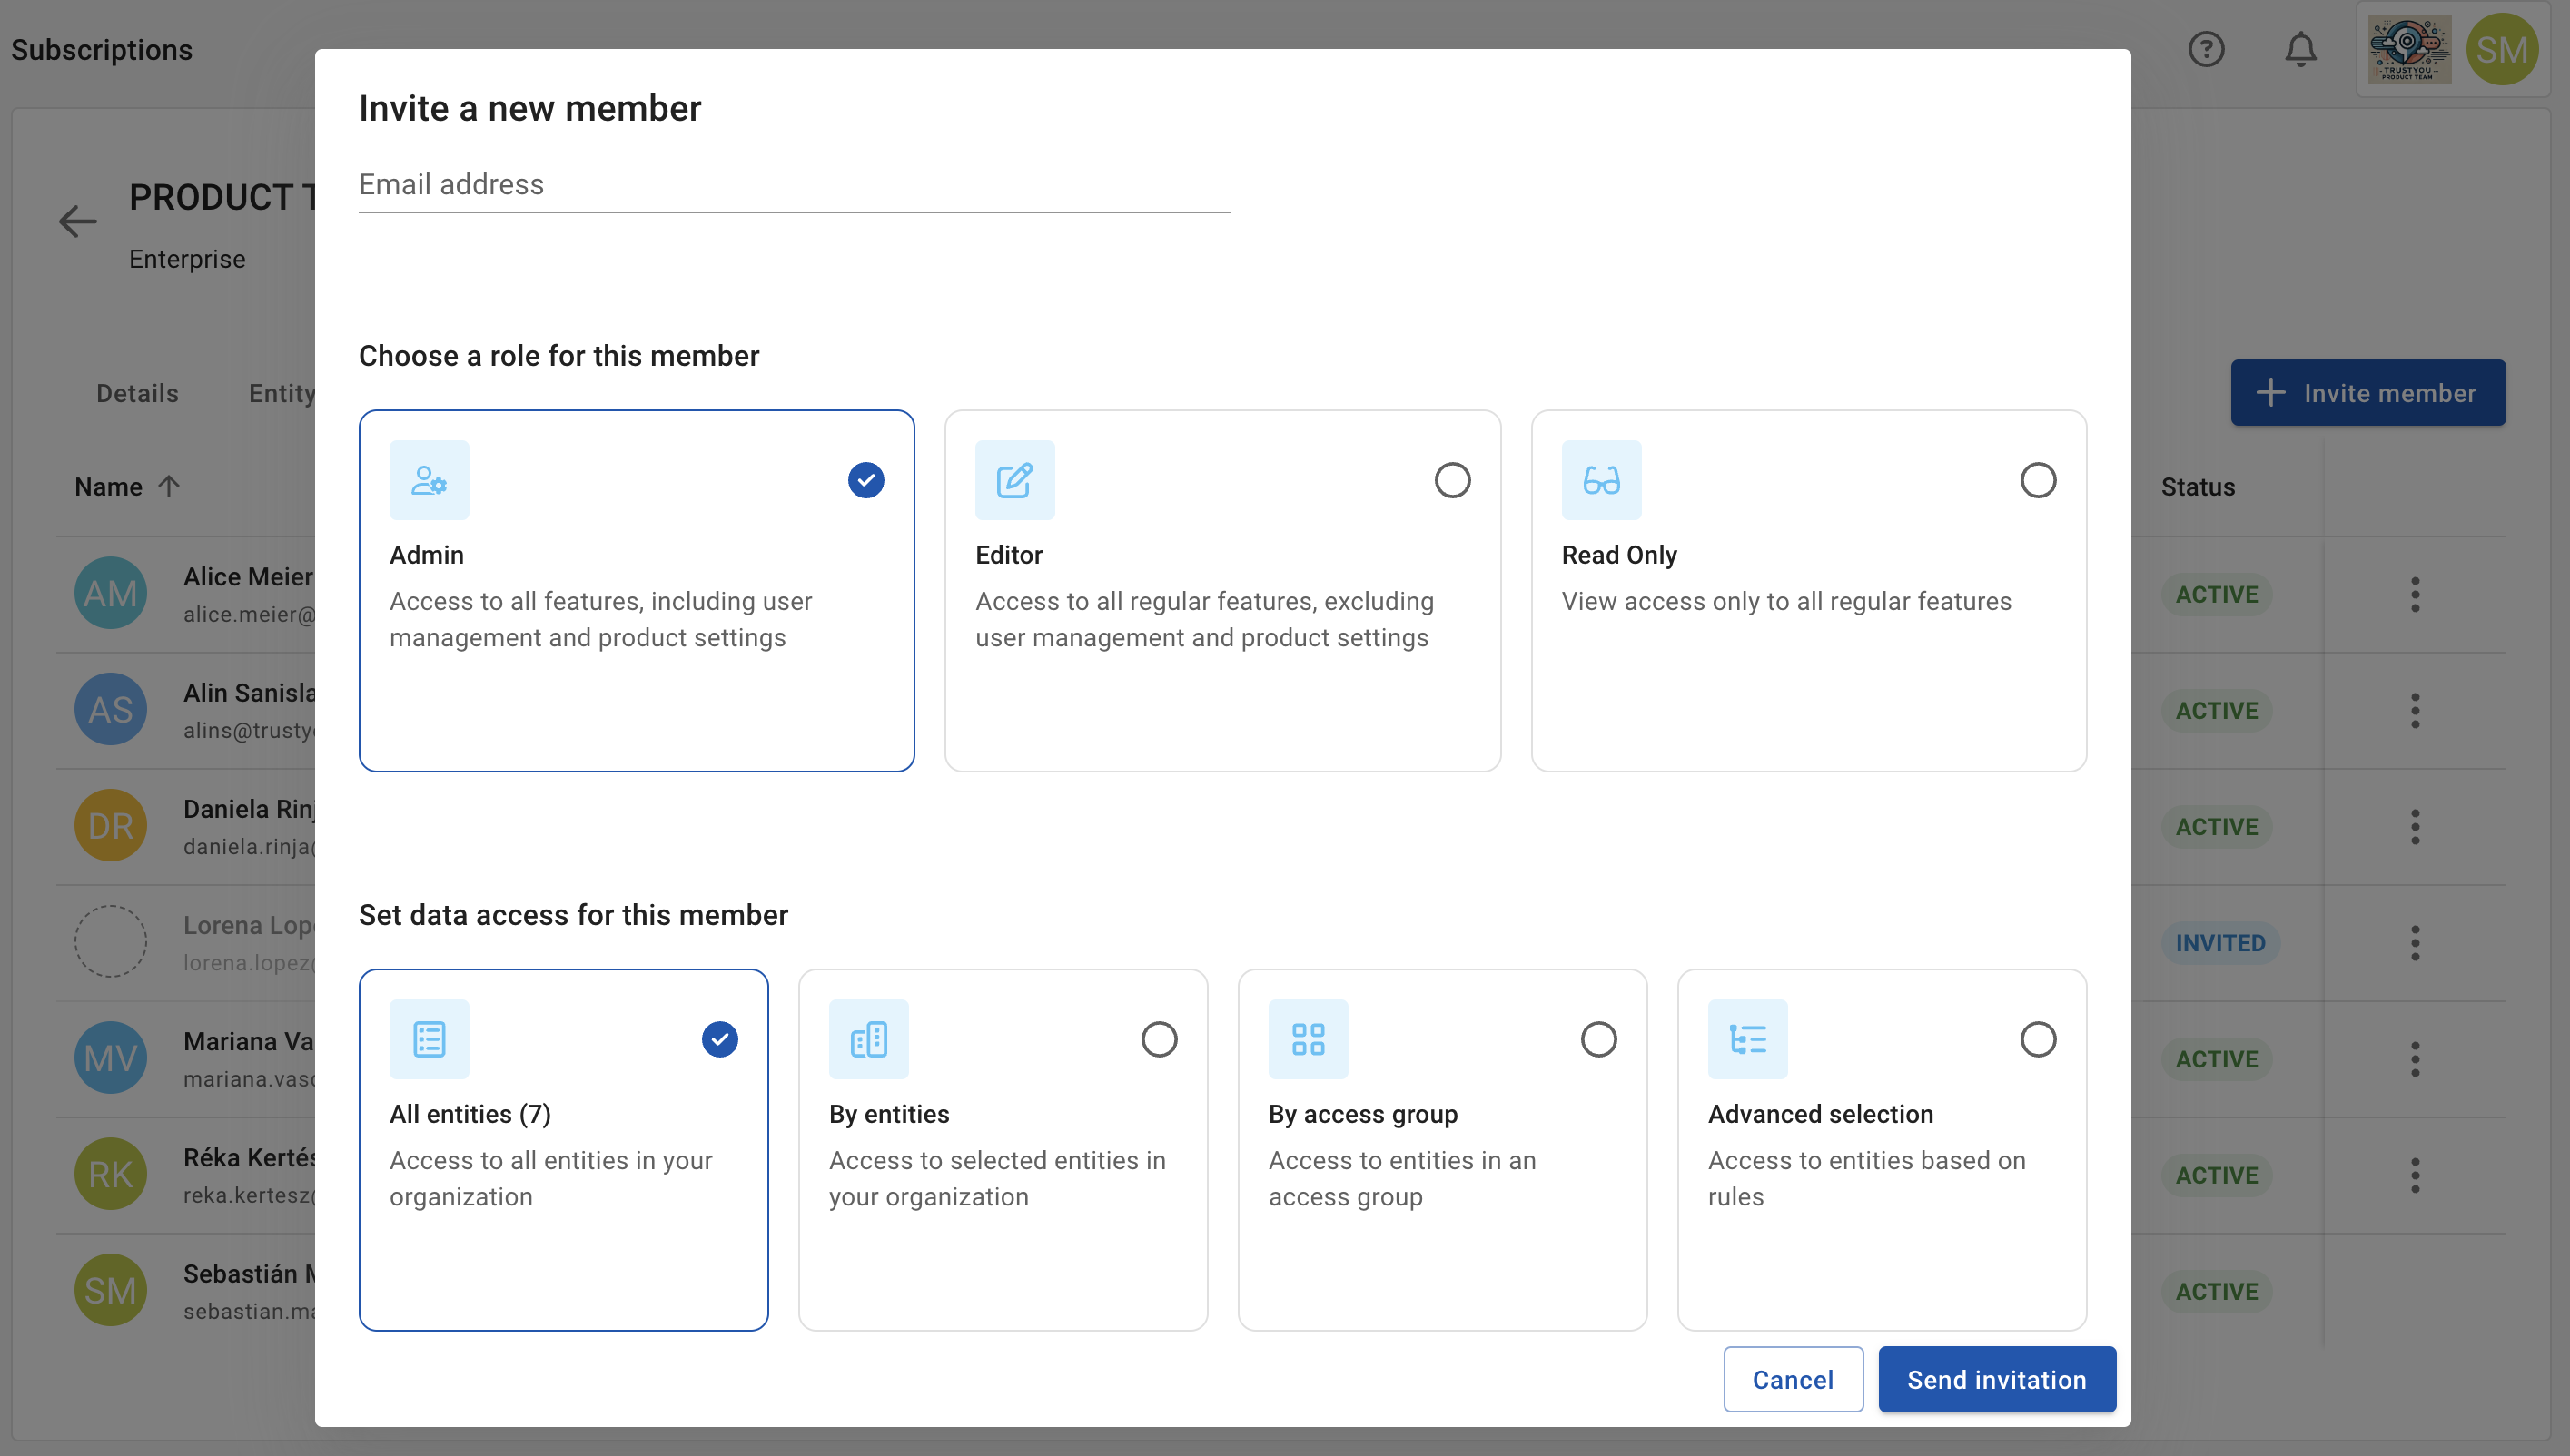Click the Subscriptions breadcrumb title

pyautogui.click(x=101, y=49)
